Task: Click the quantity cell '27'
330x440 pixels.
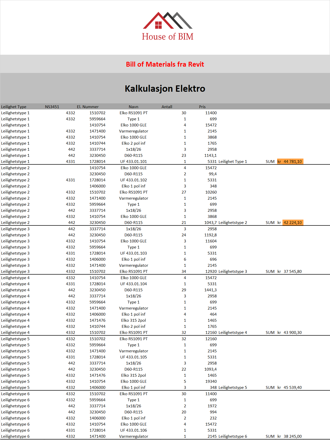Action: click(x=184, y=192)
